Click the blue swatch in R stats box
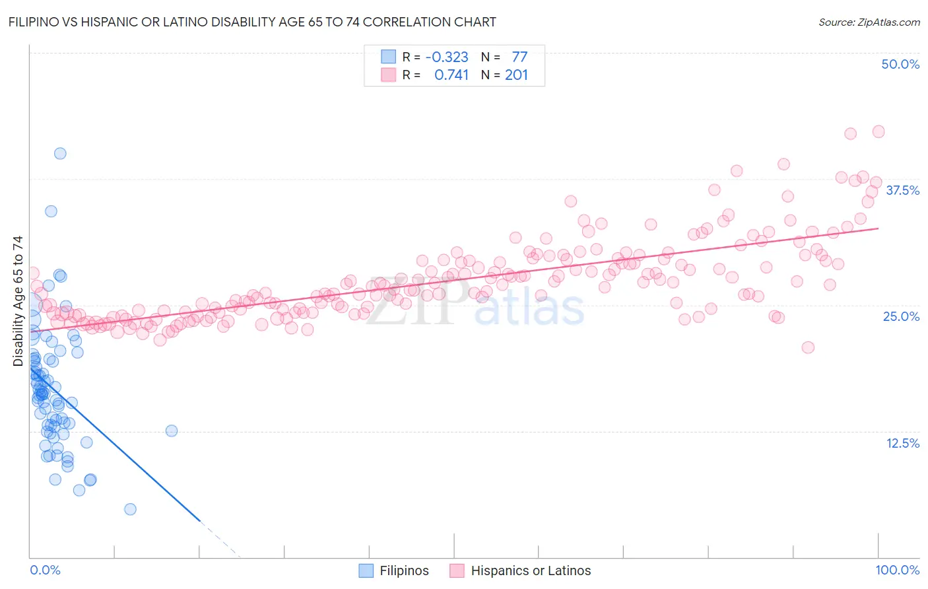Image resolution: width=928 pixels, height=589 pixels. pyautogui.click(x=388, y=57)
